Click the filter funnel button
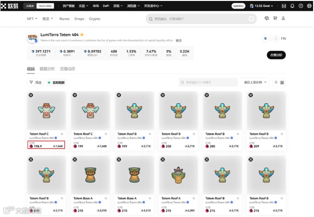Image resolution: width=314 pixels, height=217 pixels. [35, 82]
